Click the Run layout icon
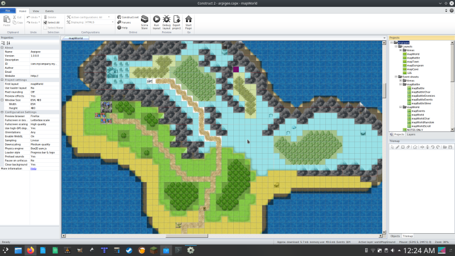Image resolution: width=455 pixels, height=256 pixels. pyautogui.click(x=156, y=19)
